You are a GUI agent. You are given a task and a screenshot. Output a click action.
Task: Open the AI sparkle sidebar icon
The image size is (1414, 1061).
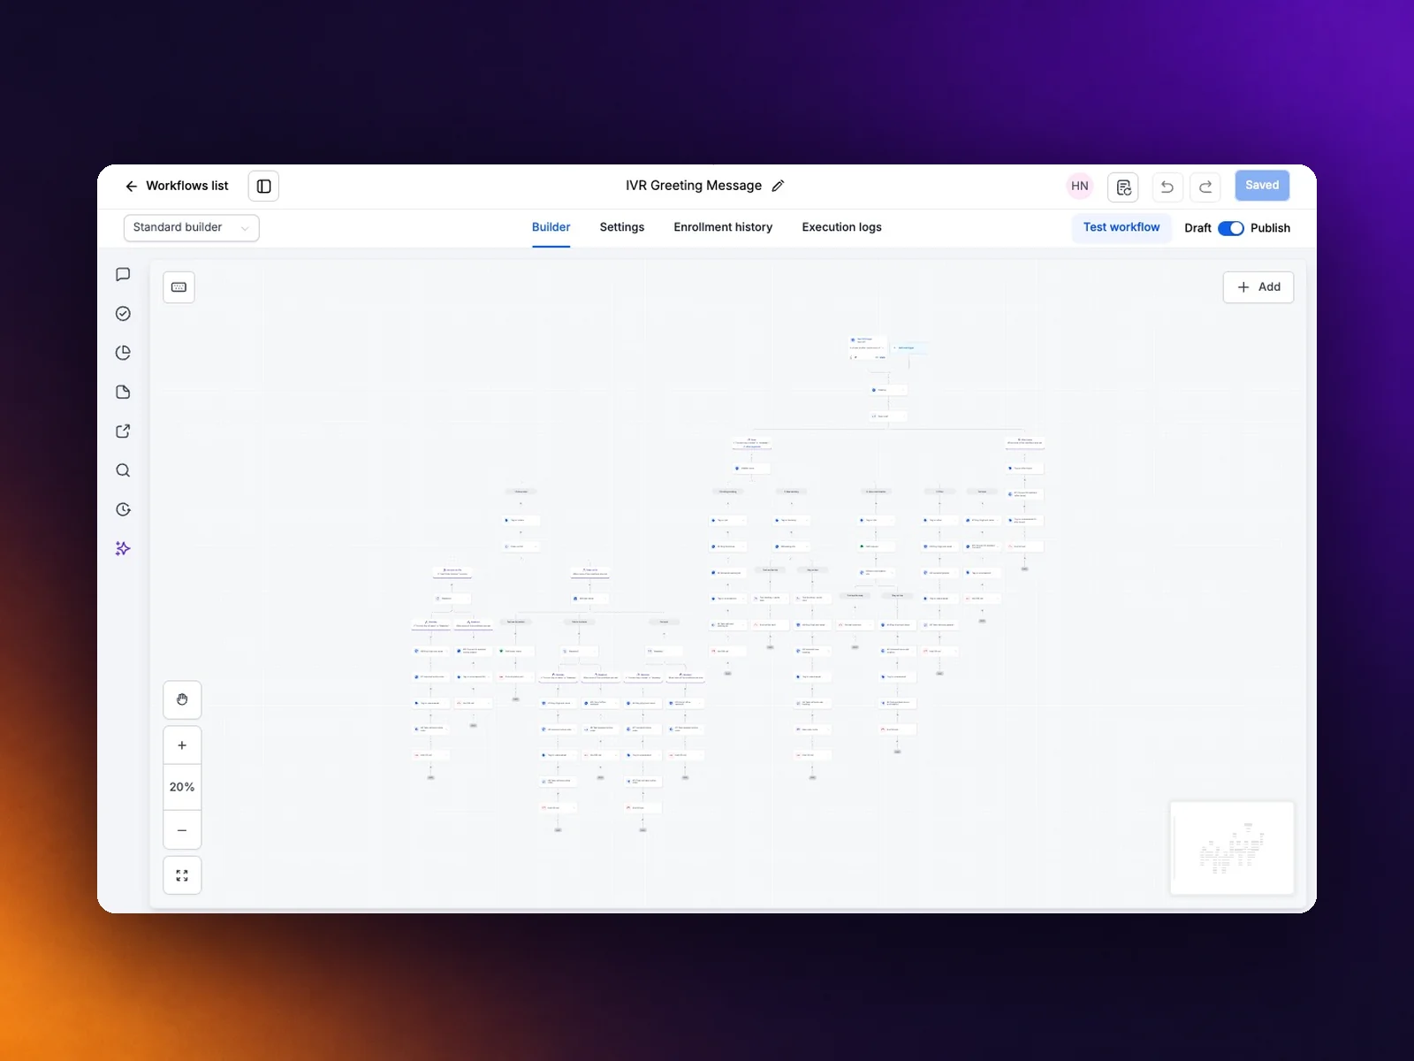click(x=123, y=548)
